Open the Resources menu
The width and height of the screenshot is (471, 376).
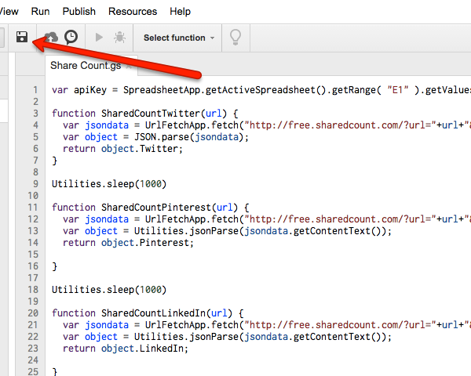tap(132, 12)
